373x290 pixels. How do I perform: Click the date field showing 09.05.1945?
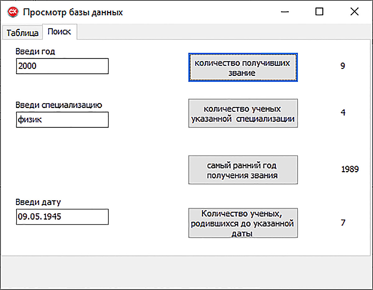click(x=62, y=217)
